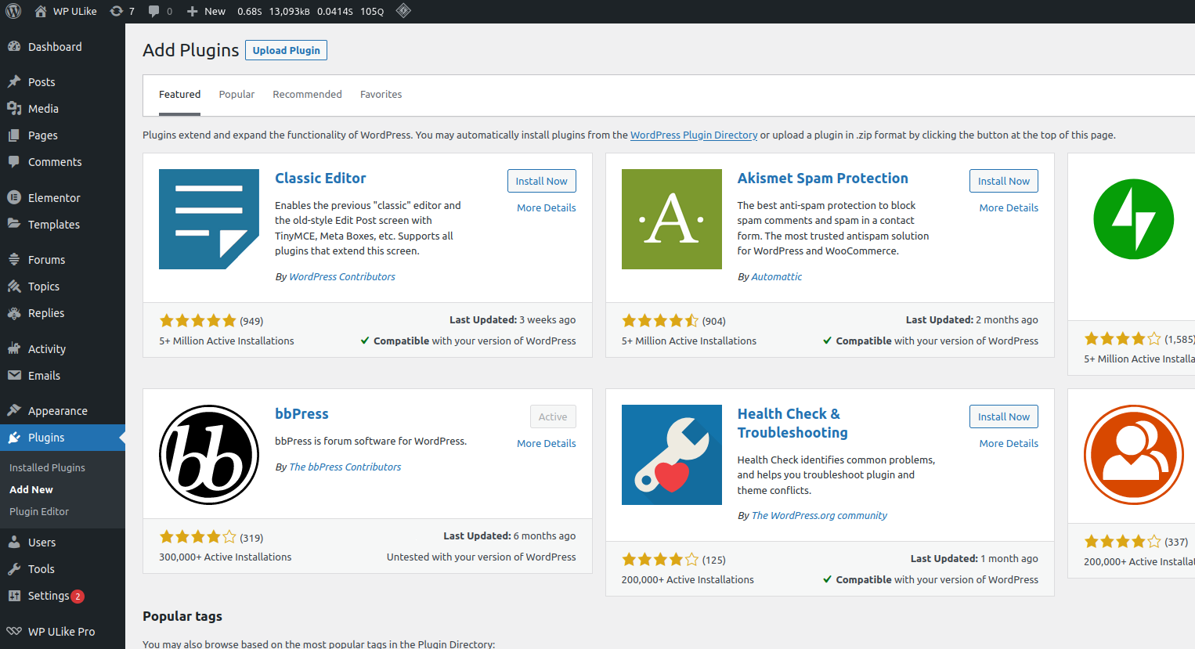This screenshot has width=1195, height=649.
Task: Open WP ULike Pro in the sidebar
Action: [63, 631]
